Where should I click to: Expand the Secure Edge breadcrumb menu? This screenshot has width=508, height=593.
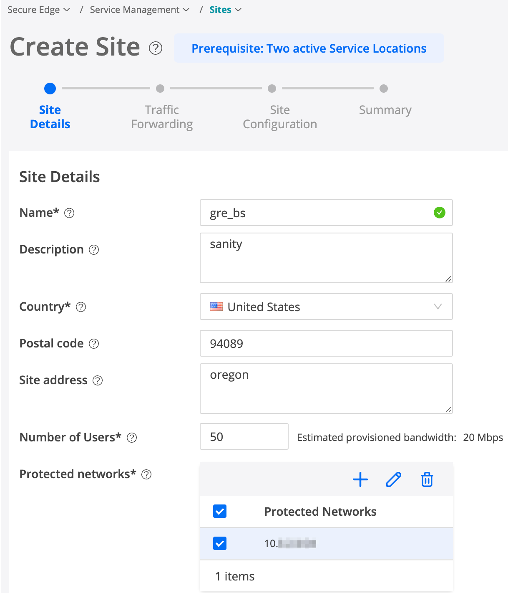pyautogui.click(x=39, y=10)
